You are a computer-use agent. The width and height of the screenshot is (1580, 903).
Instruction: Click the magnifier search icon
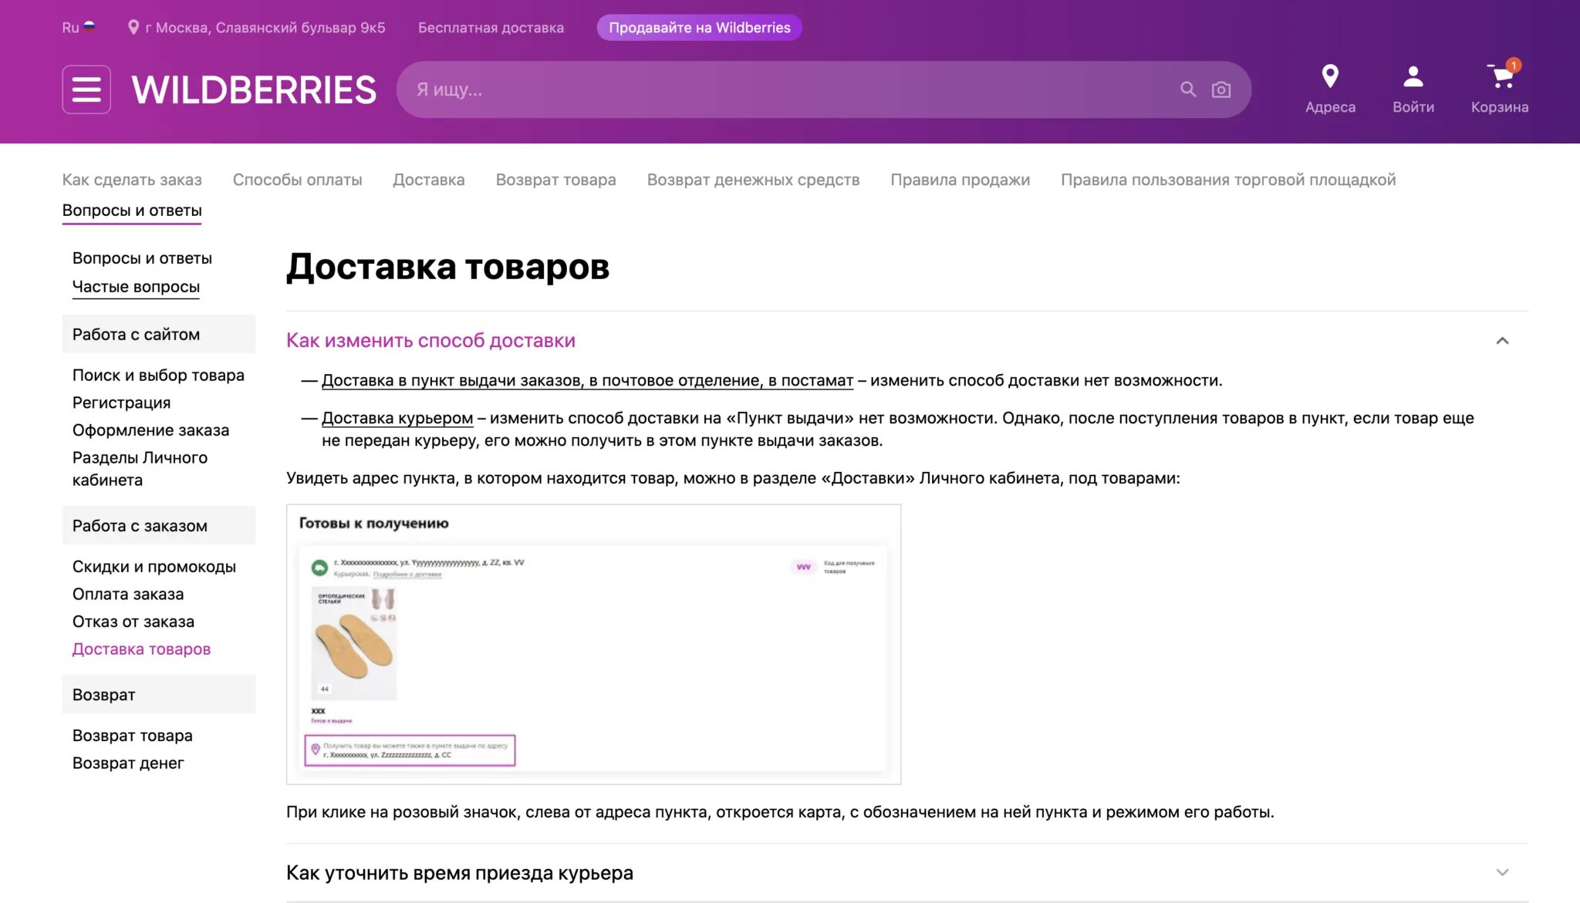[1188, 89]
